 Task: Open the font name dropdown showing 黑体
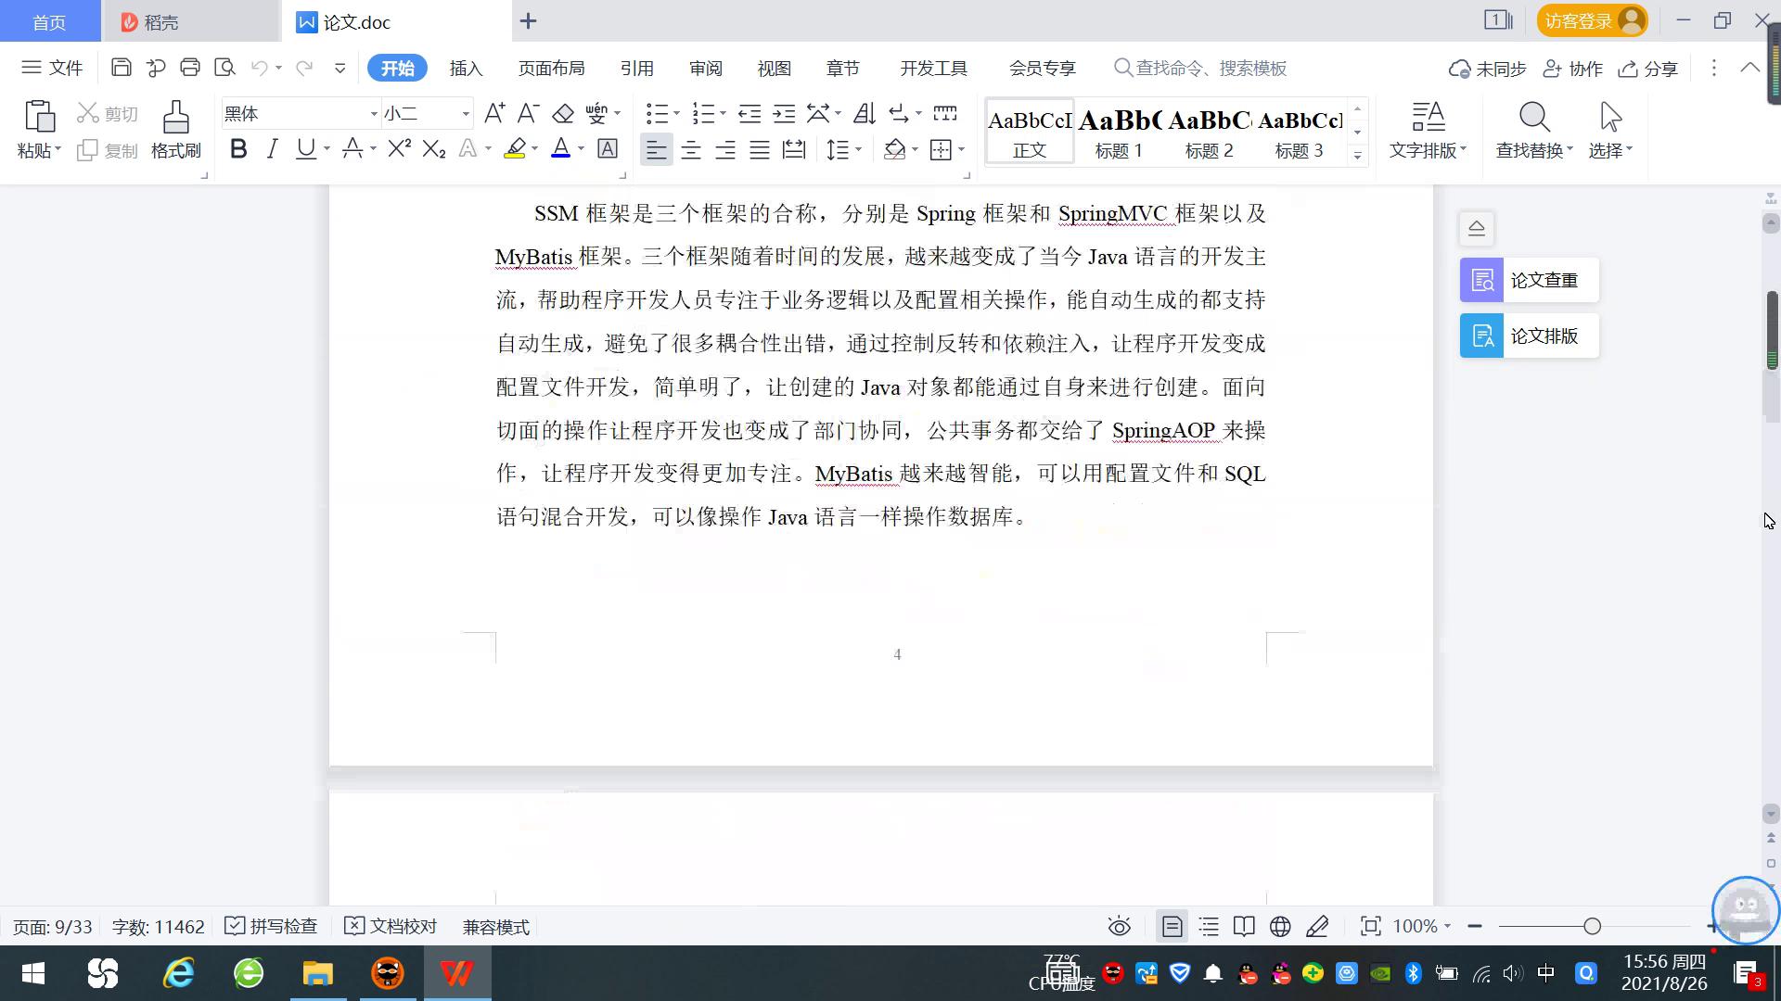click(x=374, y=114)
